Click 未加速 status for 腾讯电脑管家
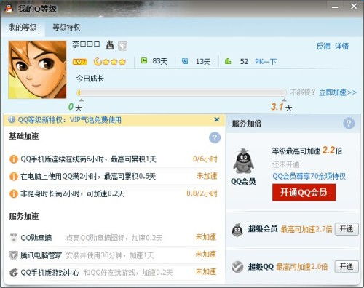This screenshot has width=364, height=288. 206,255
